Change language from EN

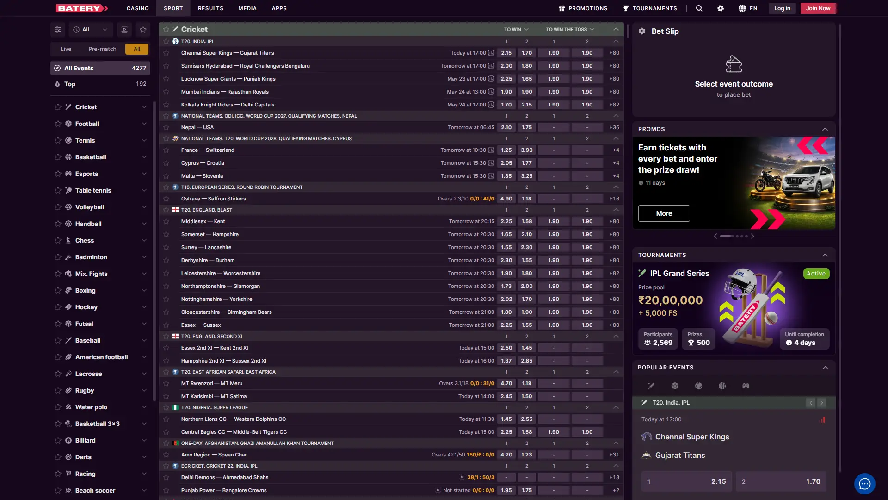748,8
